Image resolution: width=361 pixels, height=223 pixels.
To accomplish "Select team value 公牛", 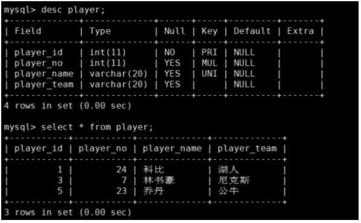I will point(228,191).
